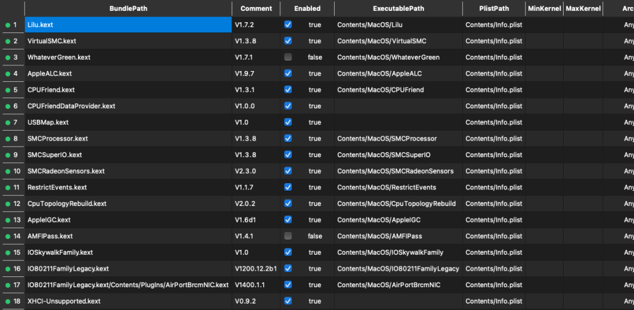This screenshot has height=310, width=634.
Task: Click the Enabled column header
Action: click(x=307, y=8)
